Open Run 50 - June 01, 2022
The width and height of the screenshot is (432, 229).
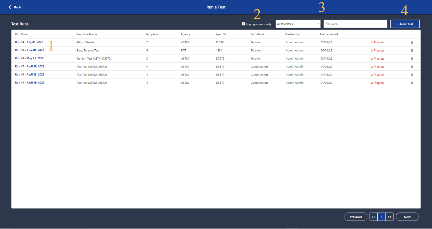point(30,50)
